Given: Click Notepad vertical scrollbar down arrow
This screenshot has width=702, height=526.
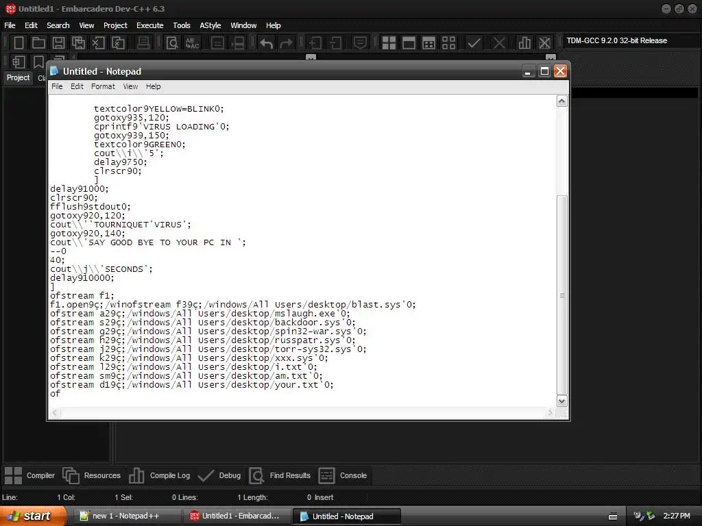Looking at the screenshot, I should [x=562, y=401].
